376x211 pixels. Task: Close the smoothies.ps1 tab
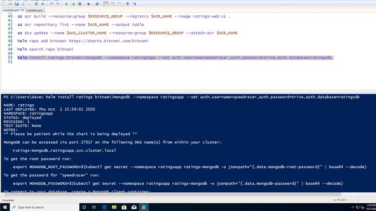[x=22, y=10]
